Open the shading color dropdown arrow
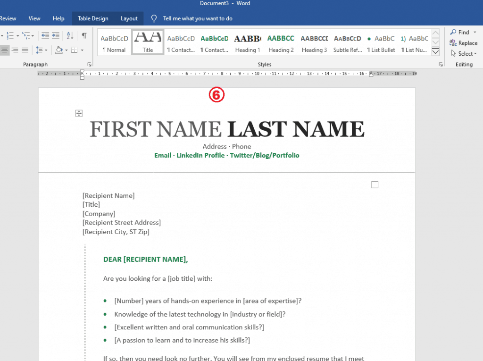Screen dimensions: 483x361 click(x=66, y=50)
